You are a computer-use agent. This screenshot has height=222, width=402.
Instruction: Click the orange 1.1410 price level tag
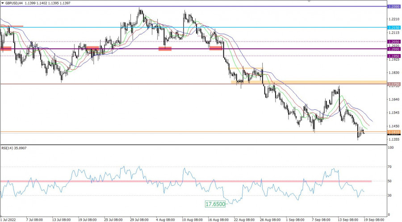click(x=394, y=132)
